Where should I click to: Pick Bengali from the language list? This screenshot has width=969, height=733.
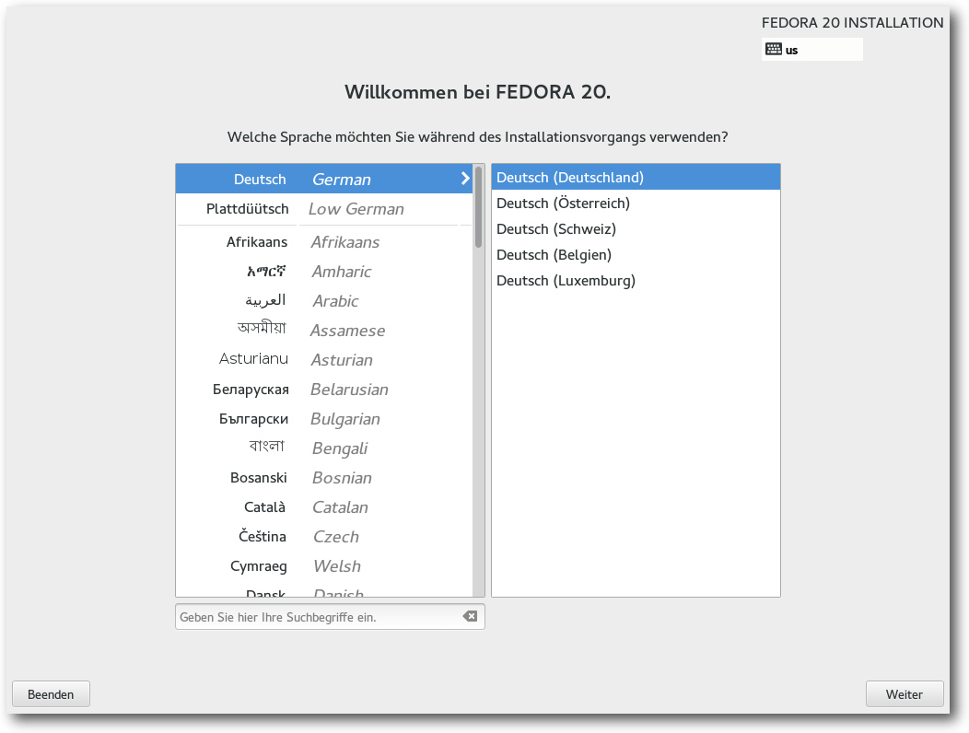coord(324,448)
